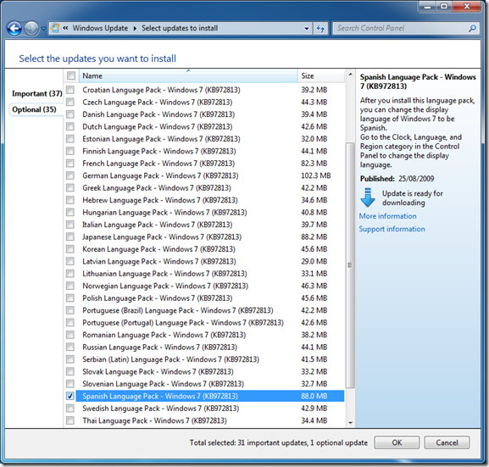Screen dimensions: 489x467
Task: Tick the Japanese Language Pack checkbox
Action: pyautogui.click(x=70, y=236)
